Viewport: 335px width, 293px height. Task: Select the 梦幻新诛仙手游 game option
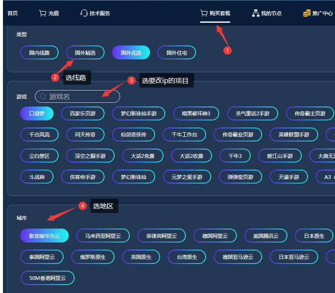pos(139,113)
